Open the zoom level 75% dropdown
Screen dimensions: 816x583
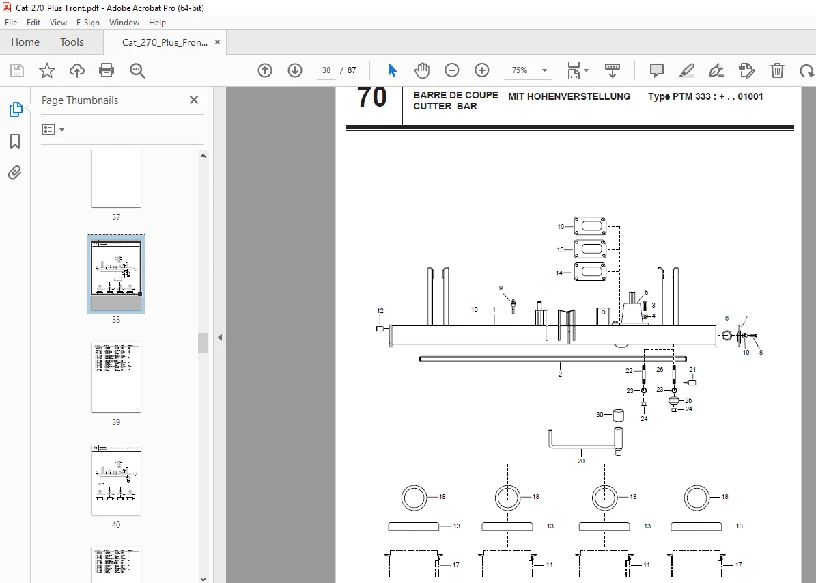(x=544, y=70)
